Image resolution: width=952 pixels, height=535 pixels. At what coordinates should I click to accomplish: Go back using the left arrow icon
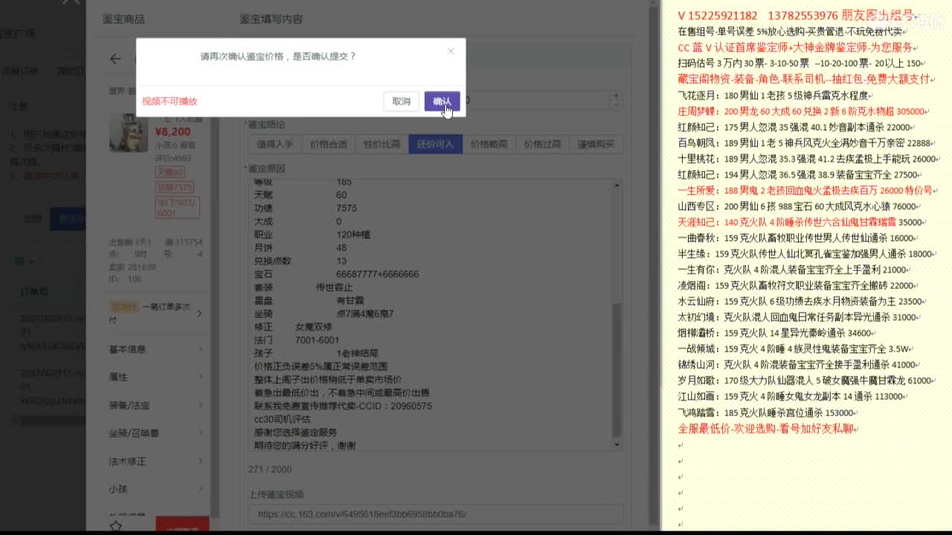[115, 59]
